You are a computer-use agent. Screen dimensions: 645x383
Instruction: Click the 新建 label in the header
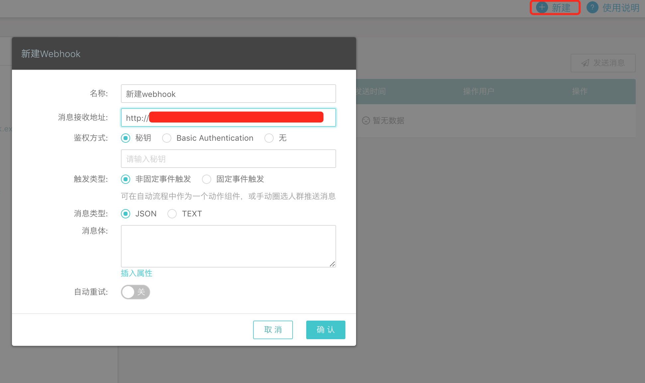pyautogui.click(x=561, y=8)
